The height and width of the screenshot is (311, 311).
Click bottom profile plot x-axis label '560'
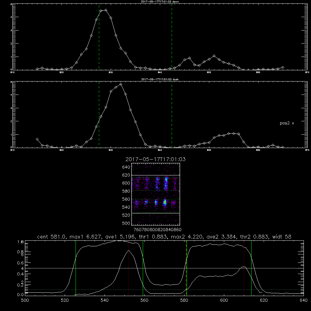click(144, 300)
